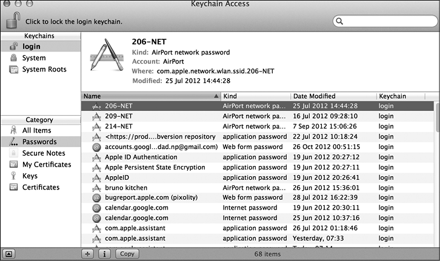Show the My Certificates category
Screen dimensions: 440x261
pos(47,165)
